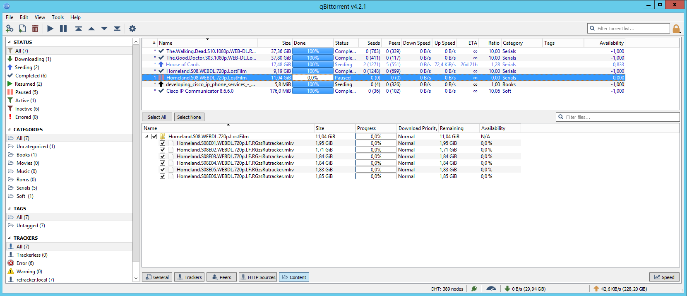This screenshot has height=296, width=687.
Task: Open the File menu
Action: click(10, 17)
